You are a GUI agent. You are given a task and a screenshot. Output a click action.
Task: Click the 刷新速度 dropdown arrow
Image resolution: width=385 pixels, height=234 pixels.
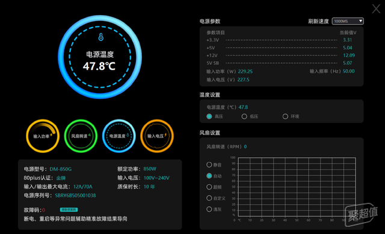[360, 21]
